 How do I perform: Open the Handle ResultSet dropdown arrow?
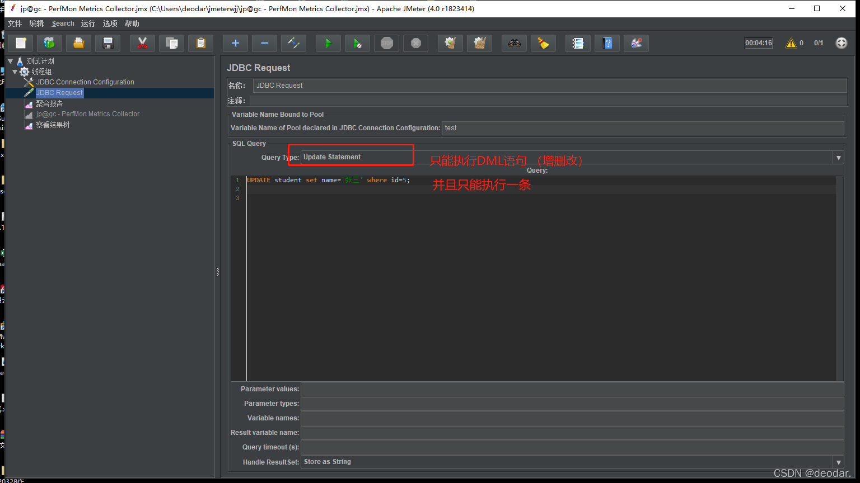[838, 462]
